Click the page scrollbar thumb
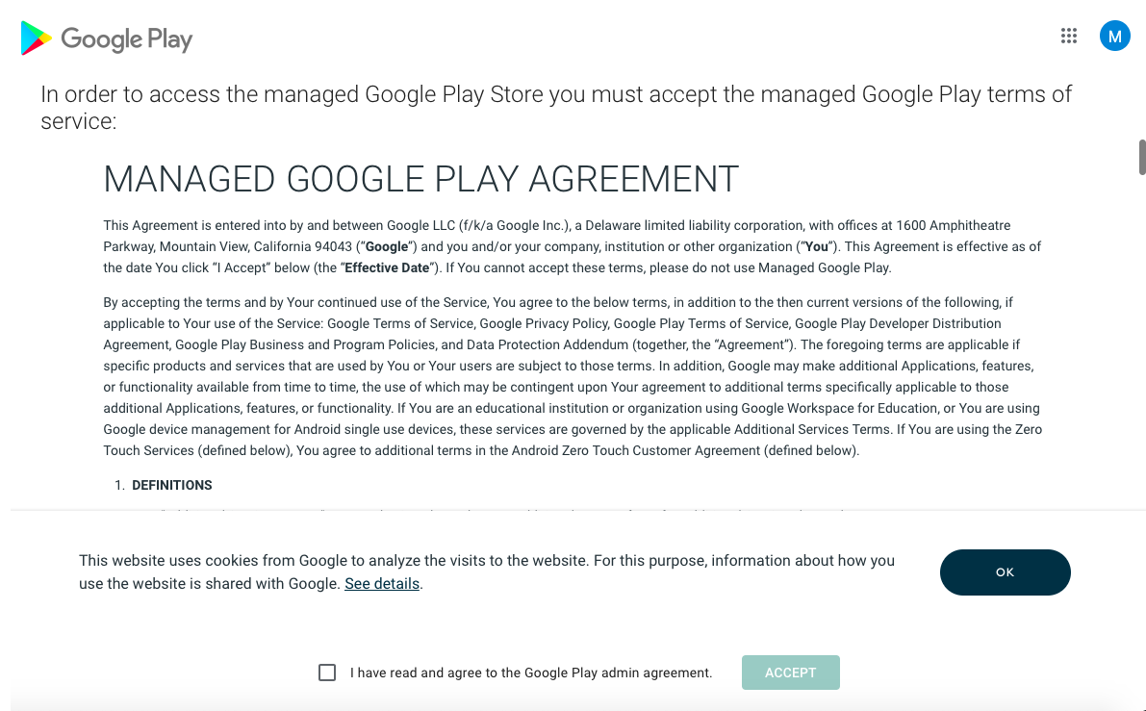This screenshot has width=1146, height=711. 1141,157
